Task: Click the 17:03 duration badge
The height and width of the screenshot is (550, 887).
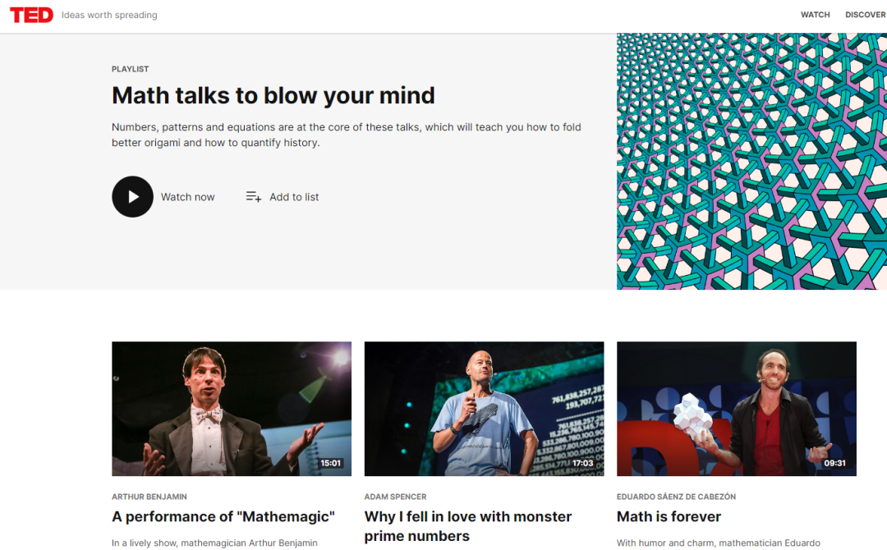Action: tap(582, 463)
